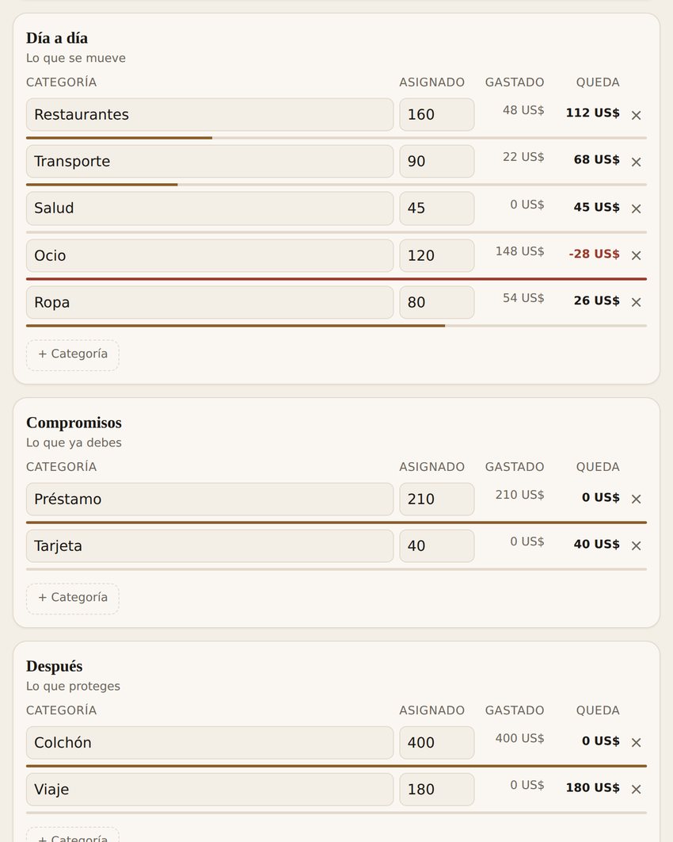This screenshot has height=842, width=673.
Task: Click the Transporte spending progress bar
Action: (x=336, y=185)
